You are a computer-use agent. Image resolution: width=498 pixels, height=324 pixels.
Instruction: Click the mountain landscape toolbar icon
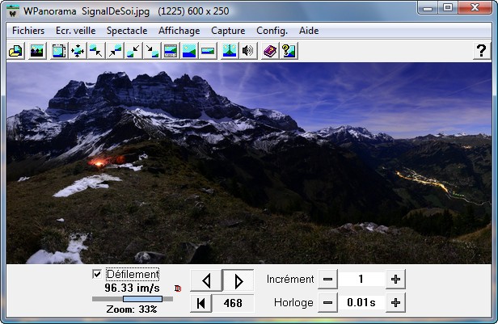(x=37, y=51)
